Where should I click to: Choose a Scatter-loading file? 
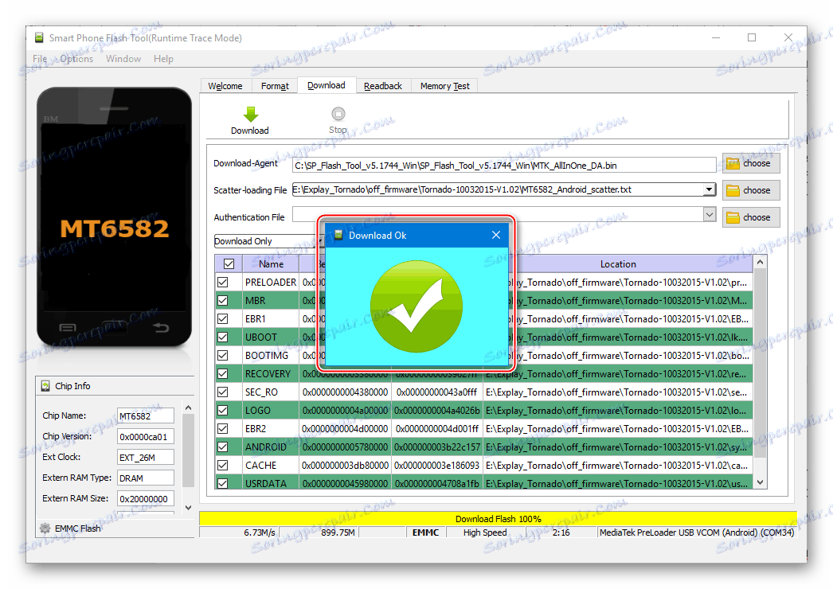(751, 190)
